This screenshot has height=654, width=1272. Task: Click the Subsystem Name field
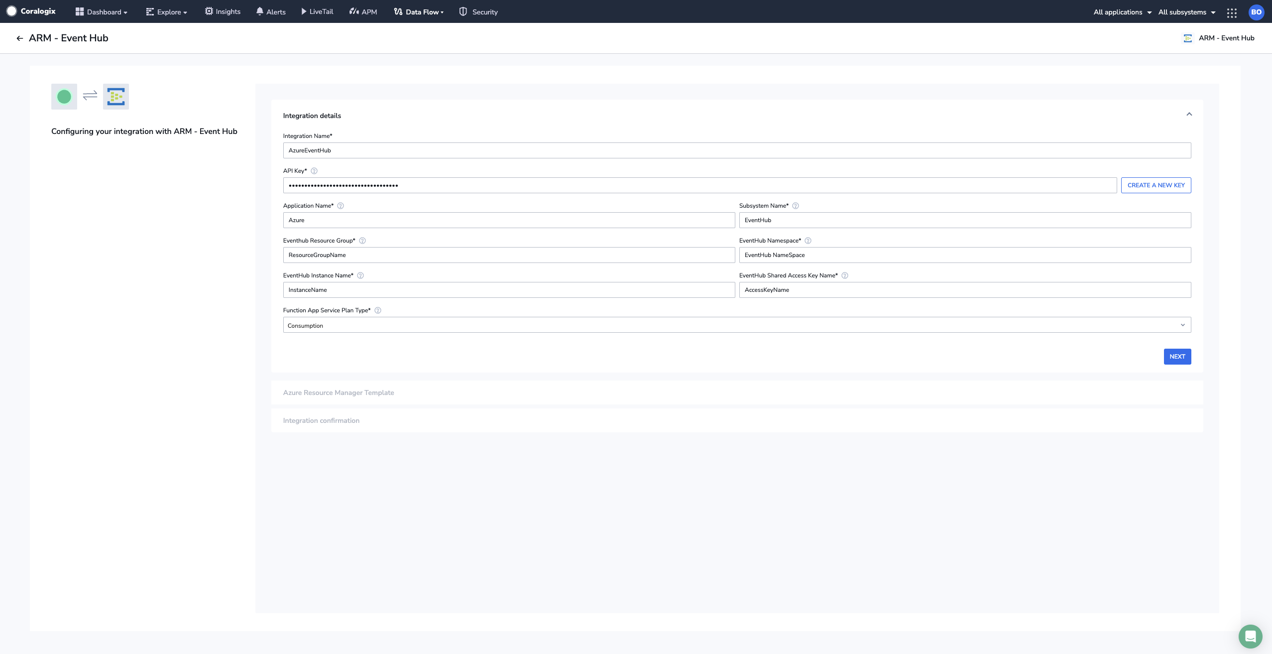(965, 220)
